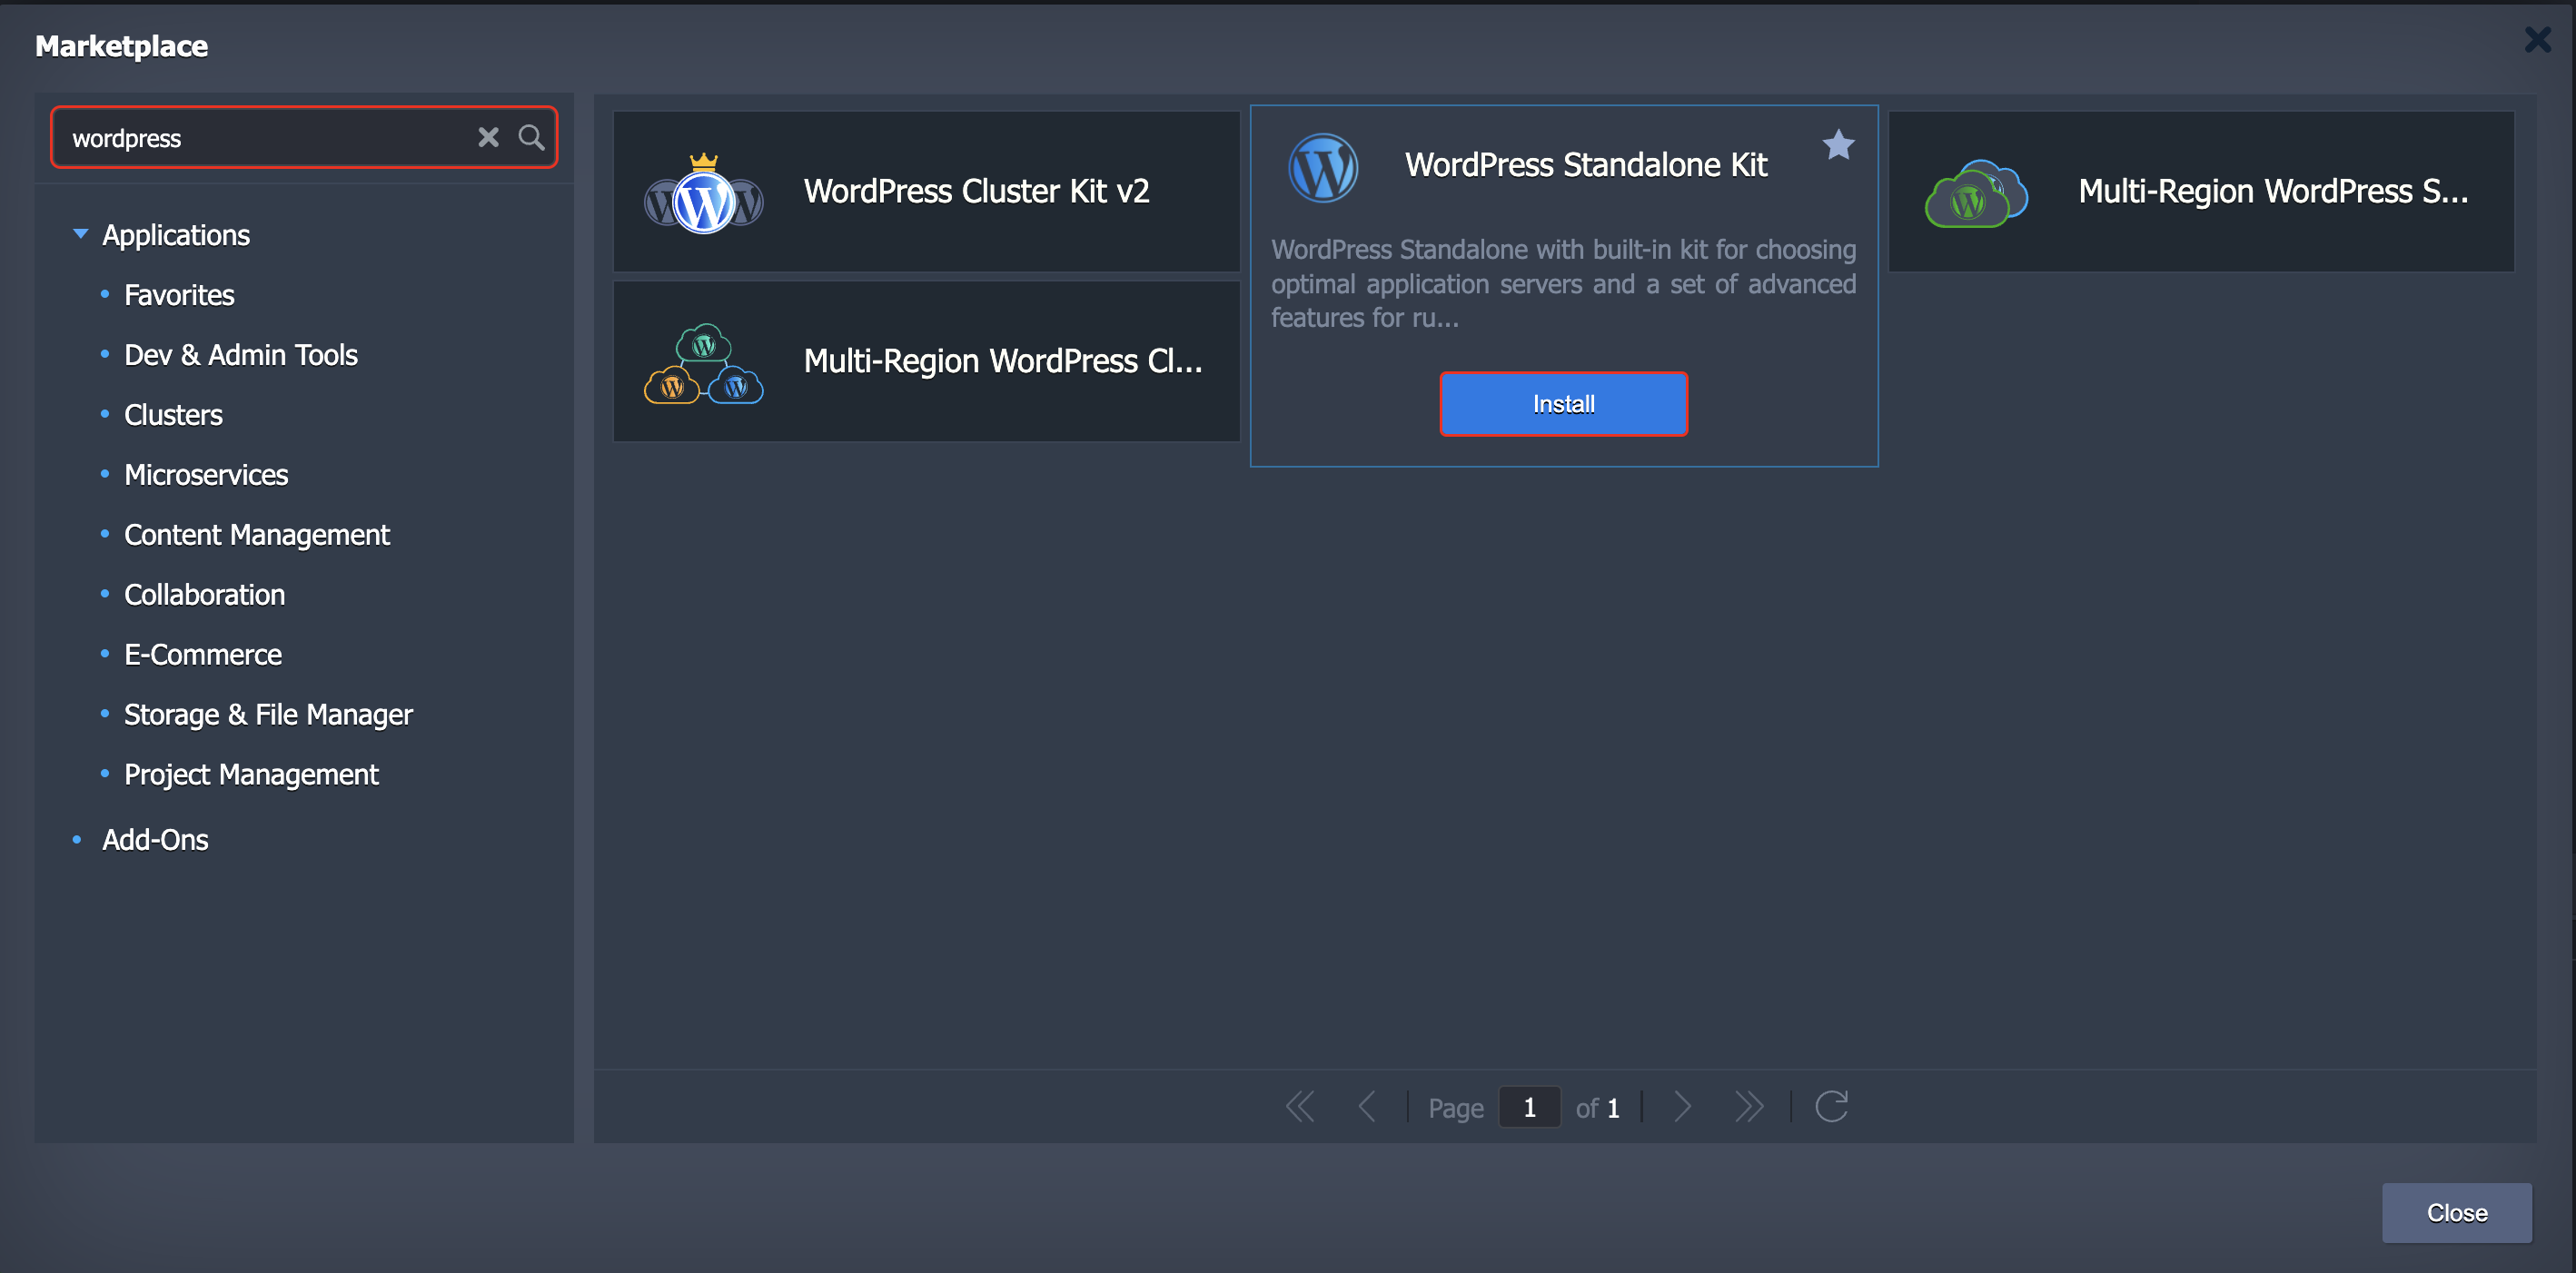
Task: Select the Applications tree heading
Action: coord(176,235)
